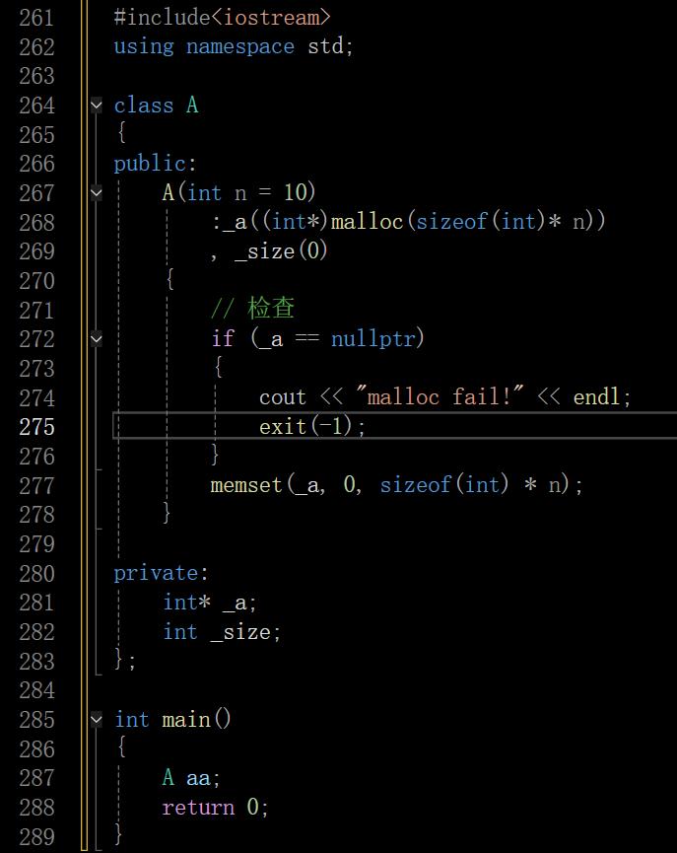Click the "malloc fail!" string literal
The width and height of the screenshot is (677, 853).
(440, 396)
